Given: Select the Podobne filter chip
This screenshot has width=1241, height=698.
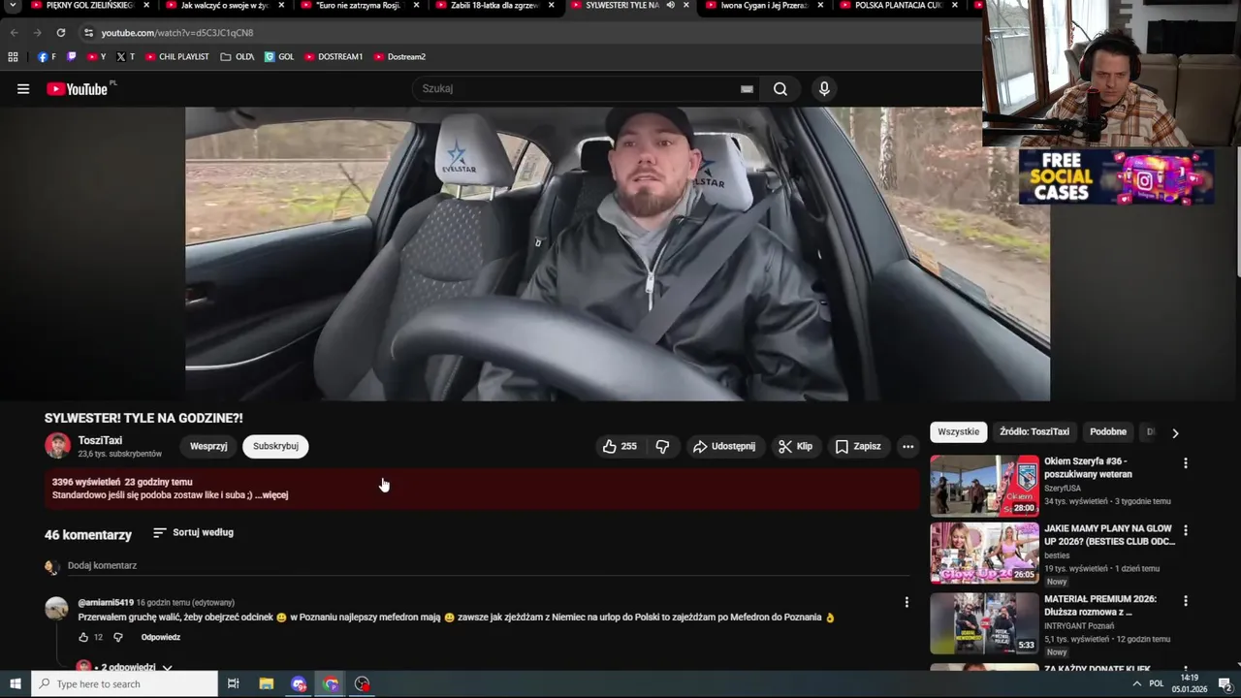Looking at the screenshot, I should (x=1108, y=432).
